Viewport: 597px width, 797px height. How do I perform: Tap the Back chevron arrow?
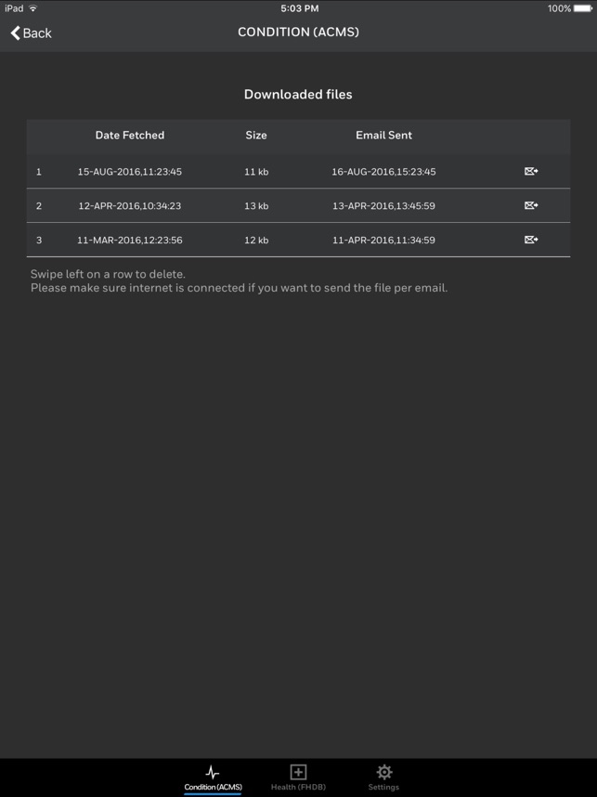click(15, 33)
